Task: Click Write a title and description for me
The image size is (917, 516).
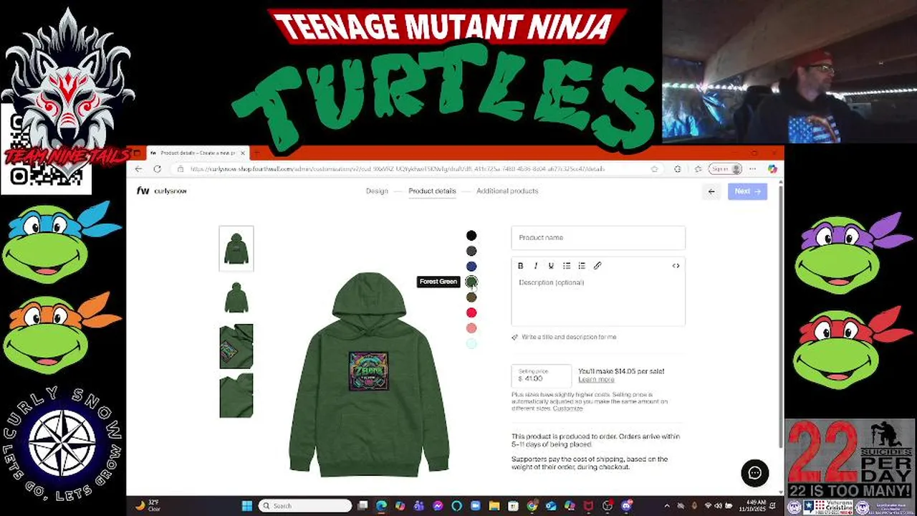Action: [x=564, y=337]
